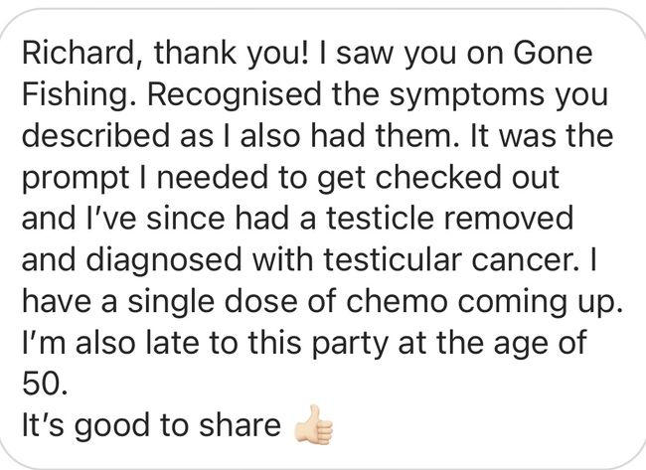646x470 pixels.
Task: Click the word "testicle" in the message
Action: coord(381,218)
